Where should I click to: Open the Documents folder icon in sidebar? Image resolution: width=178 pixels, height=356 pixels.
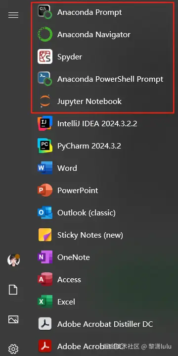coord(13,290)
